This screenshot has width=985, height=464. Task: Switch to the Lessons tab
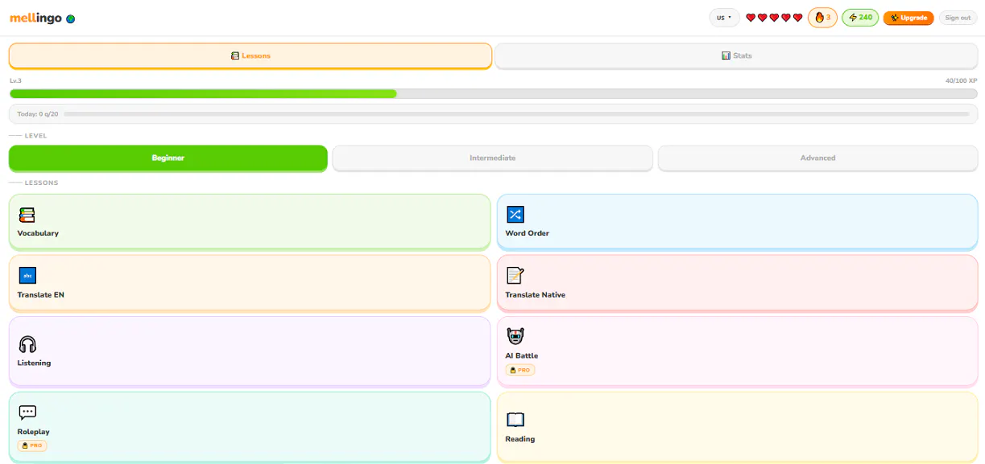(250, 55)
